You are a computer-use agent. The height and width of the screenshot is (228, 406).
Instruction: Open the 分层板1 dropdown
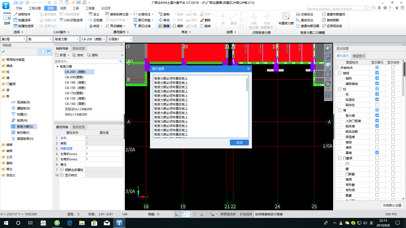coord(120,39)
